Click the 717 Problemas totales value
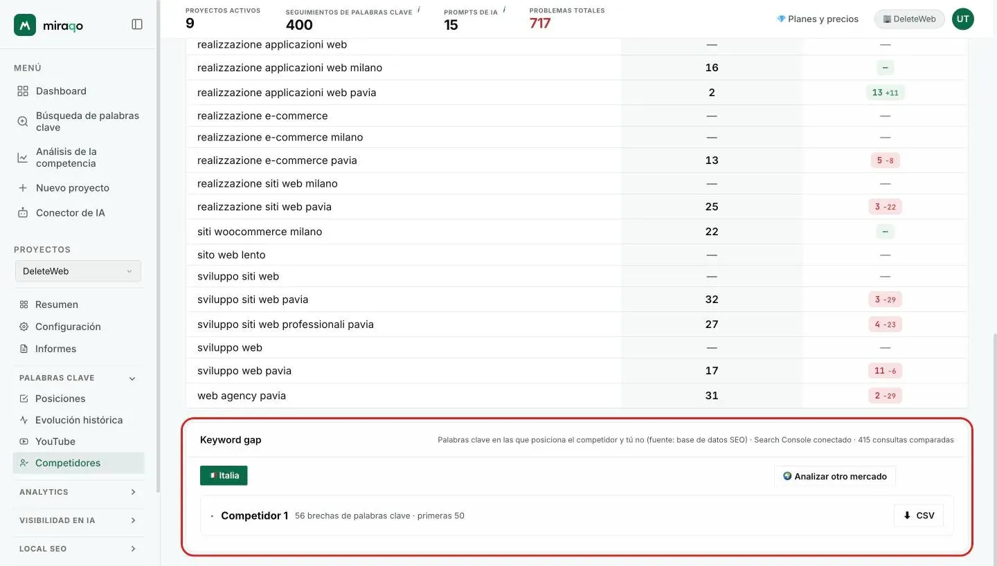 coord(540,24)
